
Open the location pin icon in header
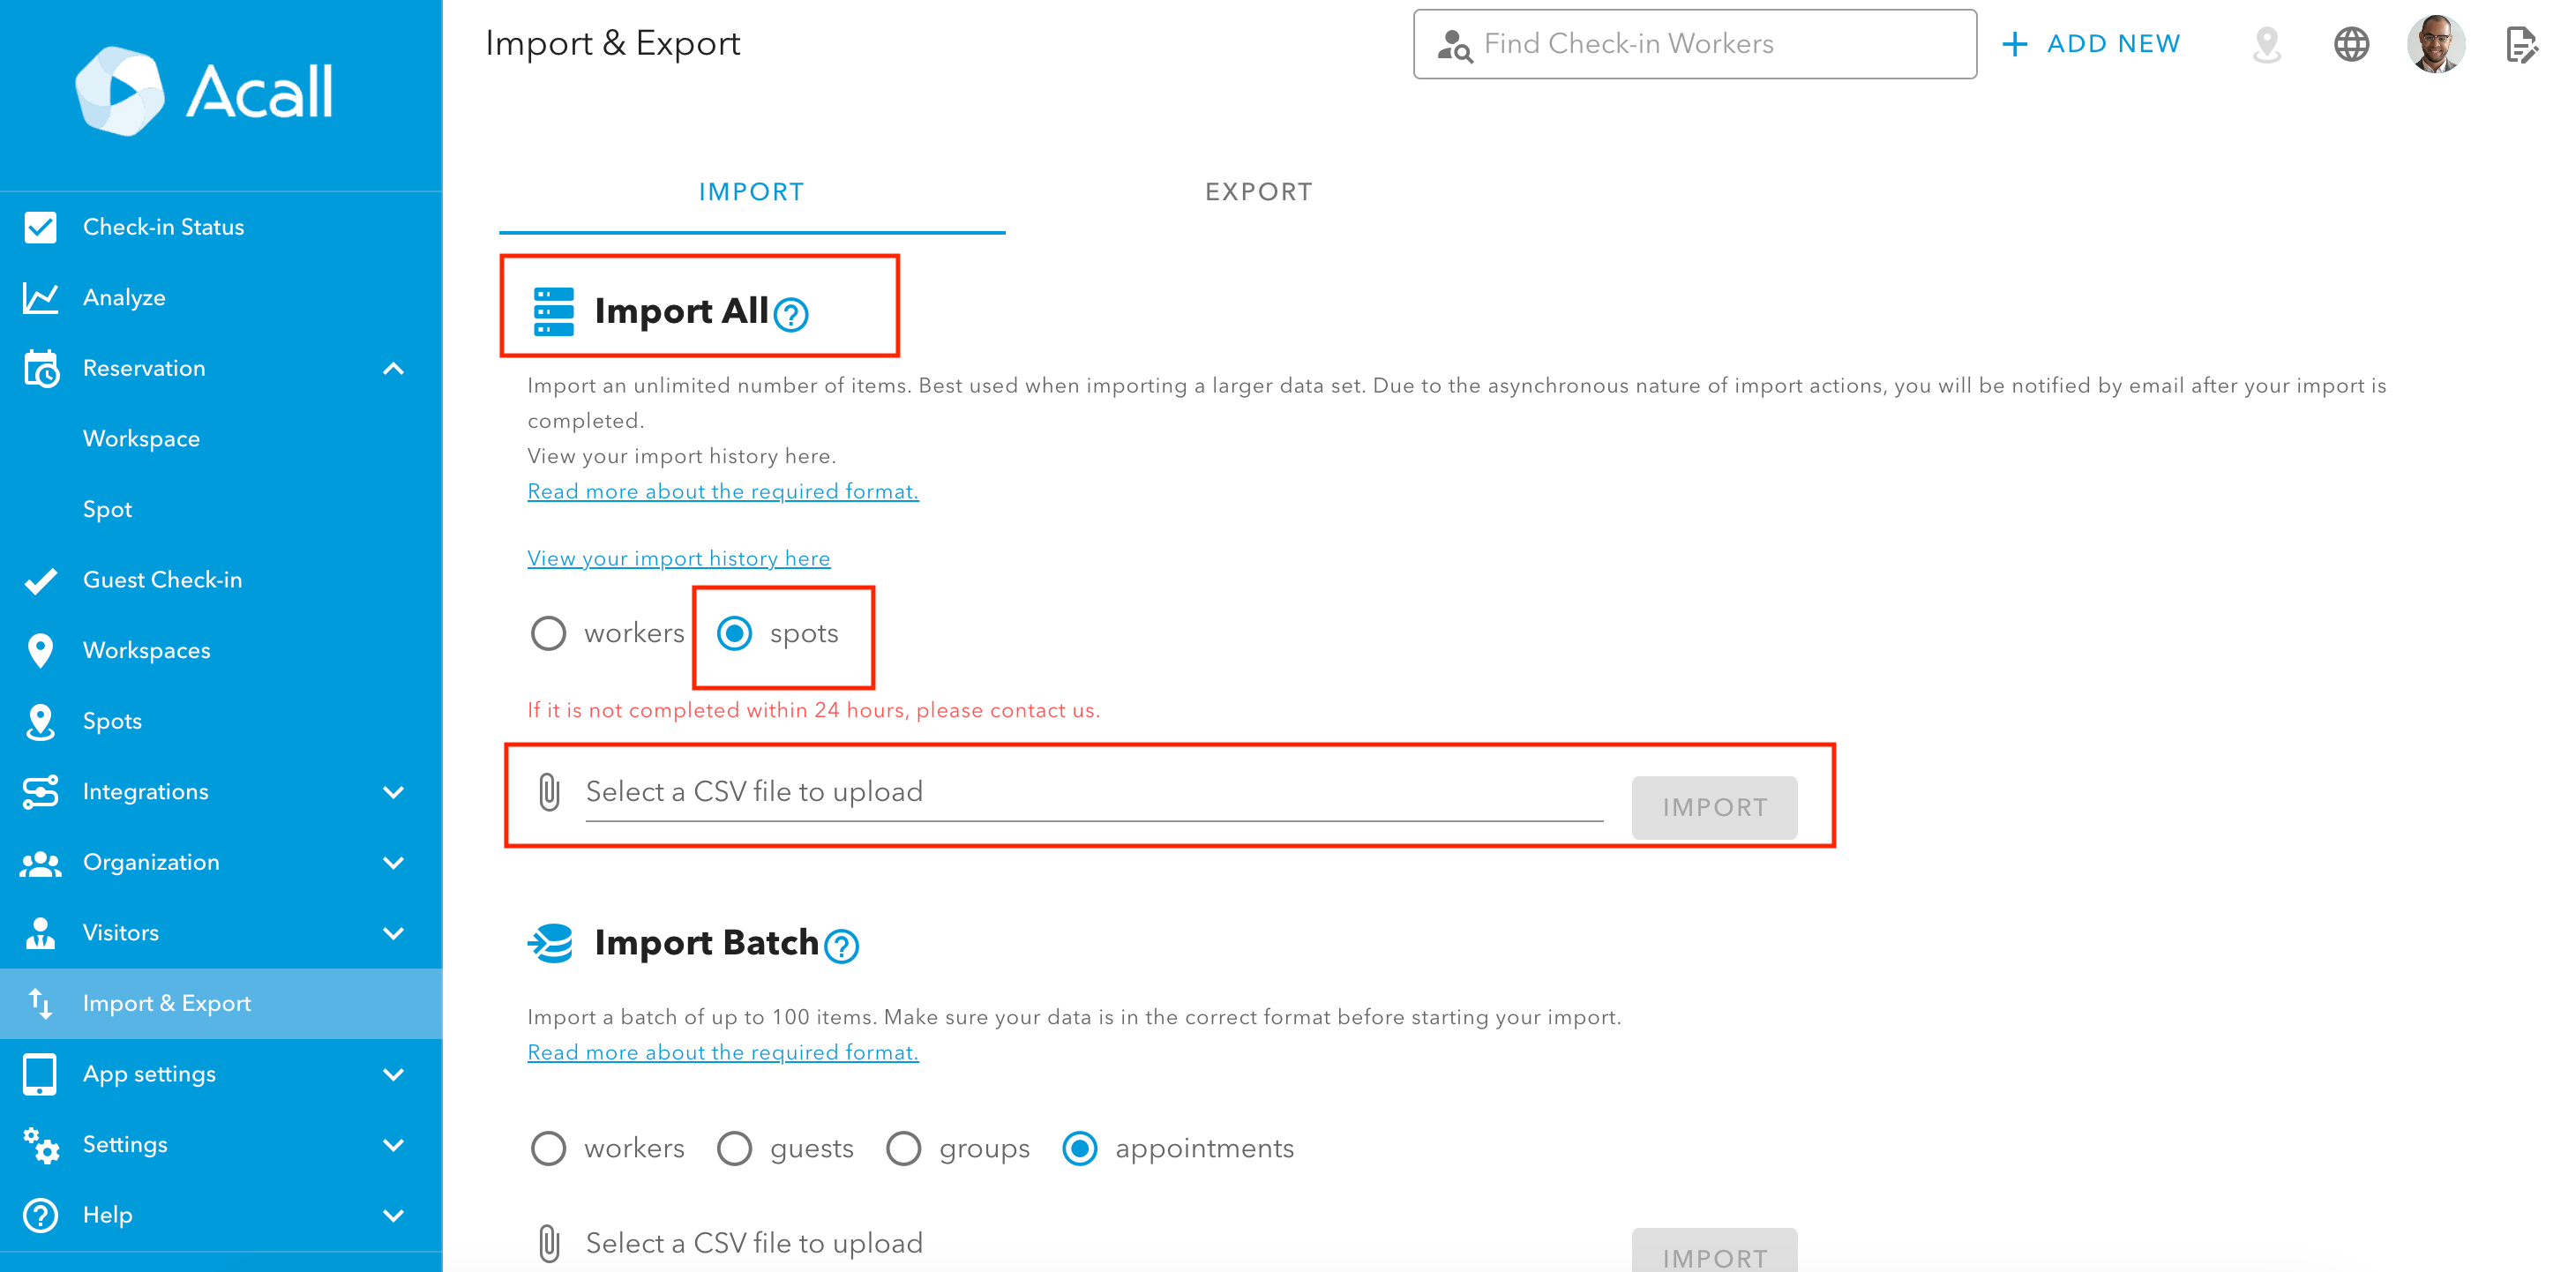(x=2267, y=44)
